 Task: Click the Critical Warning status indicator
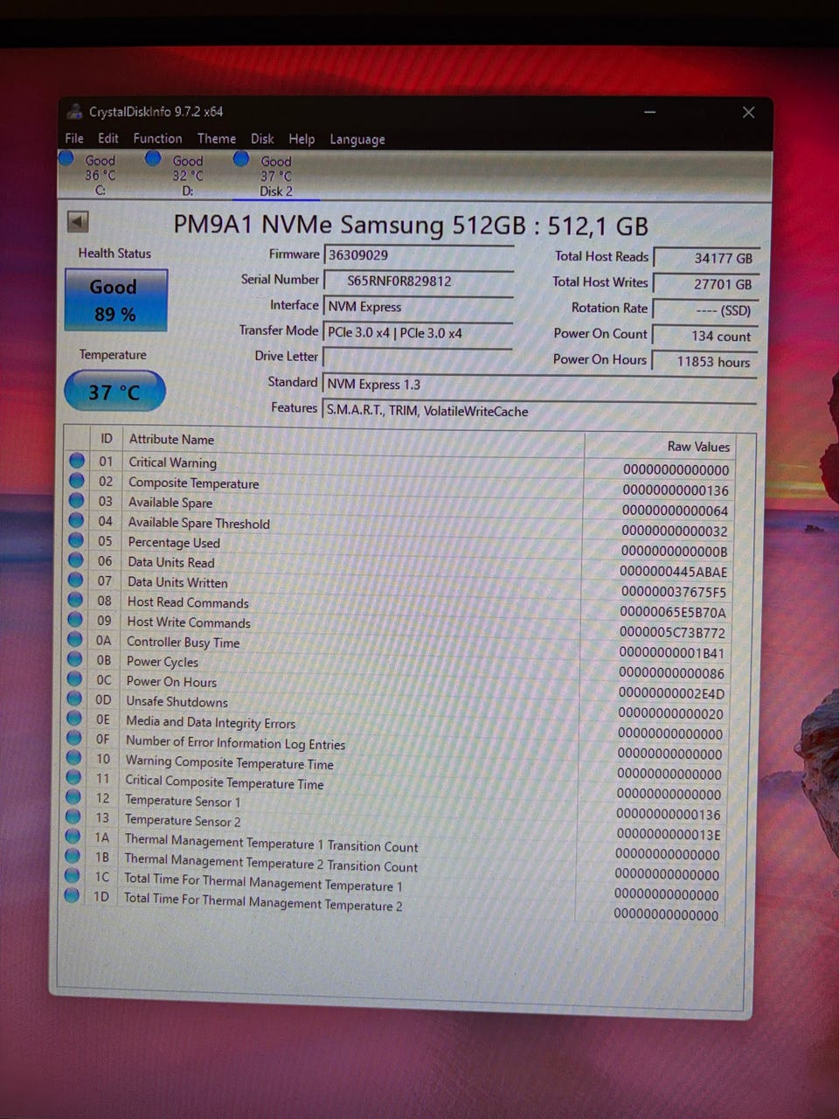click(77, 461)
